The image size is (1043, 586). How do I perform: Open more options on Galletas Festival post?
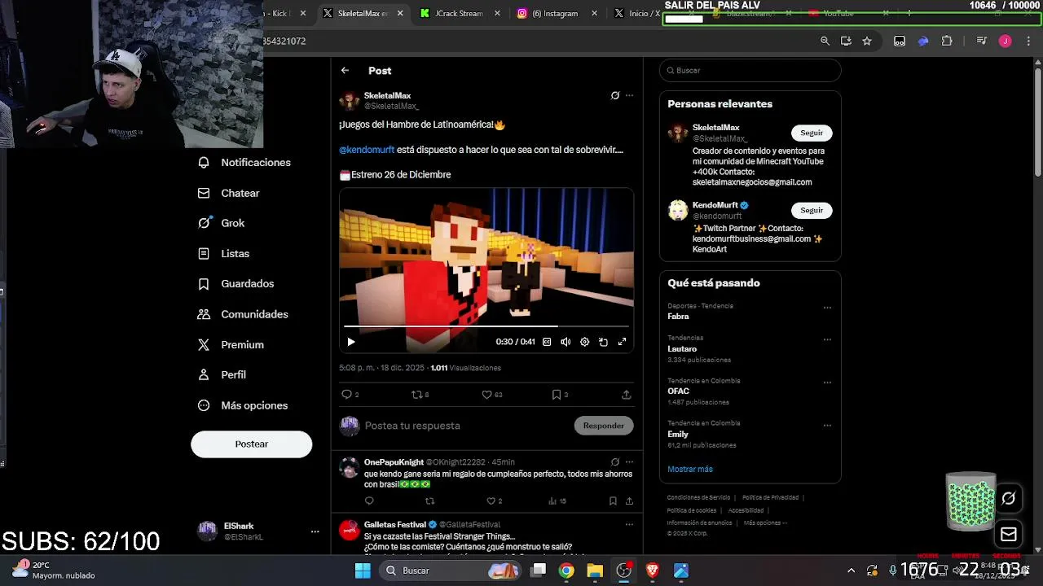(629, 524)
